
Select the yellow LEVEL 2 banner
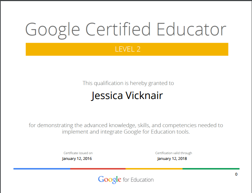pyautogui.click(x=127, y=49)
